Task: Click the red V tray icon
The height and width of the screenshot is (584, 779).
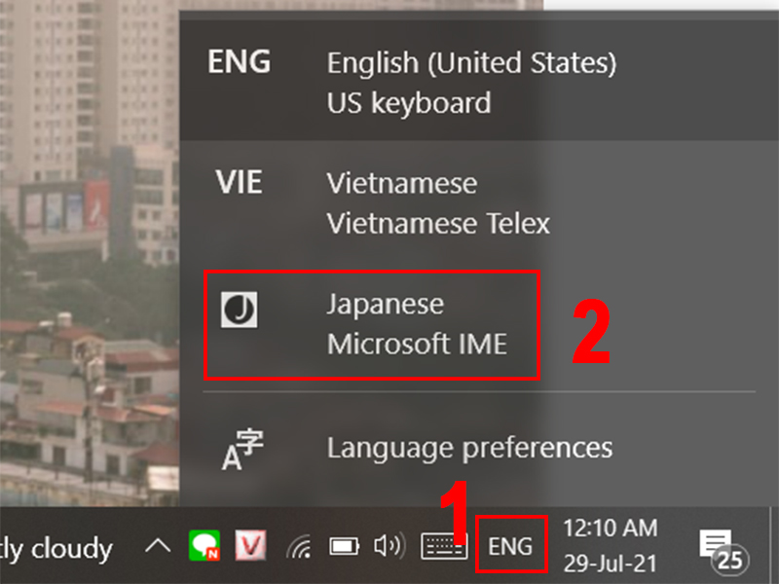Action: 250,546
